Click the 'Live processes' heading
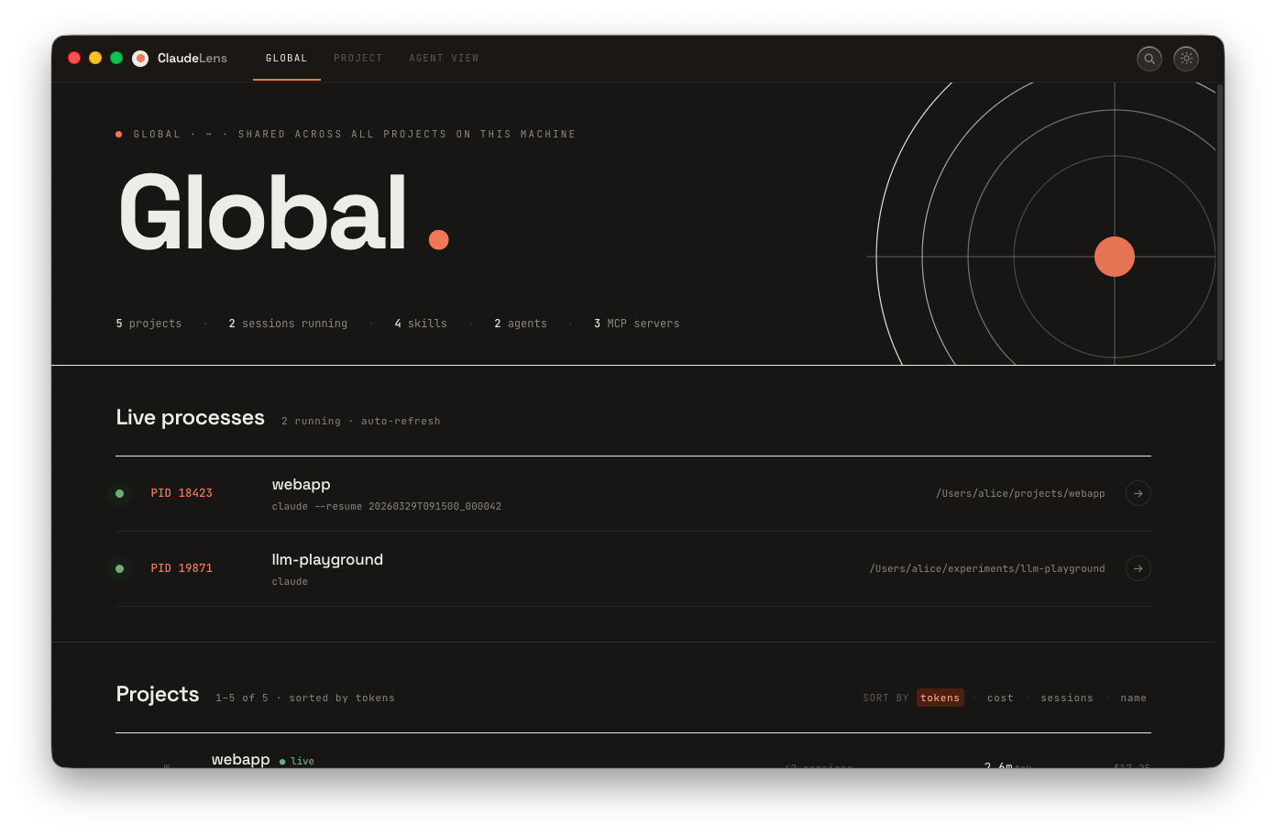 191,418
